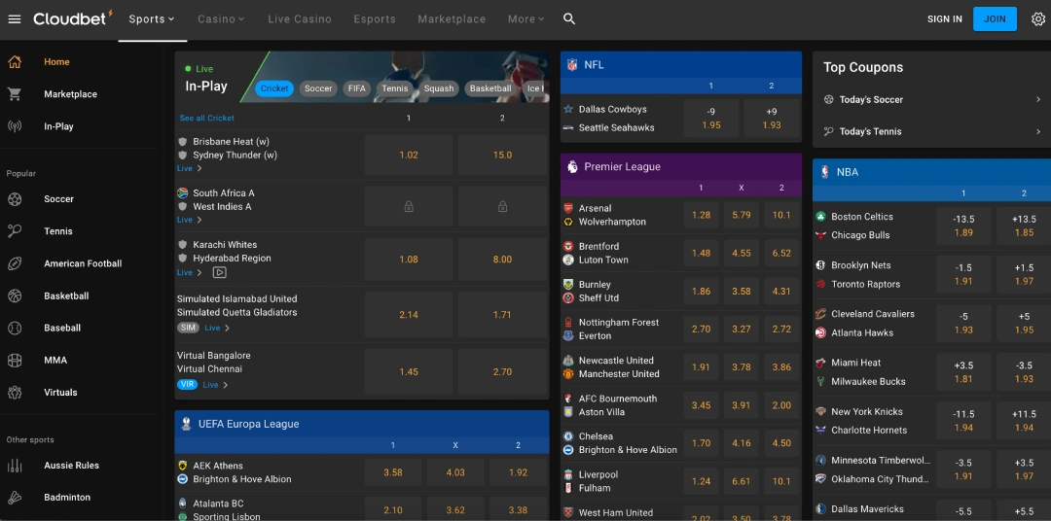Open Live link for Brisbane Heat match

[190, 169]
